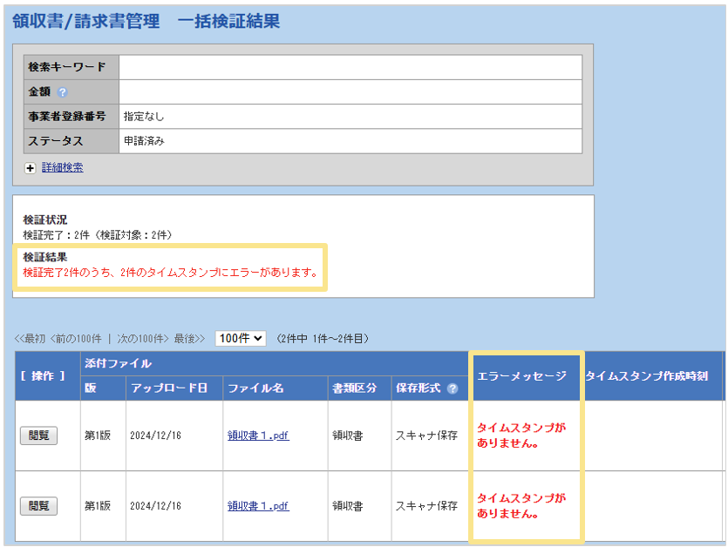Screen dimensions: 728x547
Task: Open the 100件 page size dropdown
Action: click(241, 338)
